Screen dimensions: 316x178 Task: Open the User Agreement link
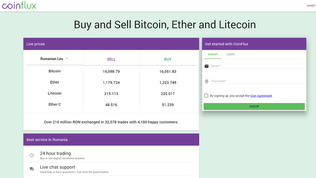pyautogui.click(x=261, y=96)
